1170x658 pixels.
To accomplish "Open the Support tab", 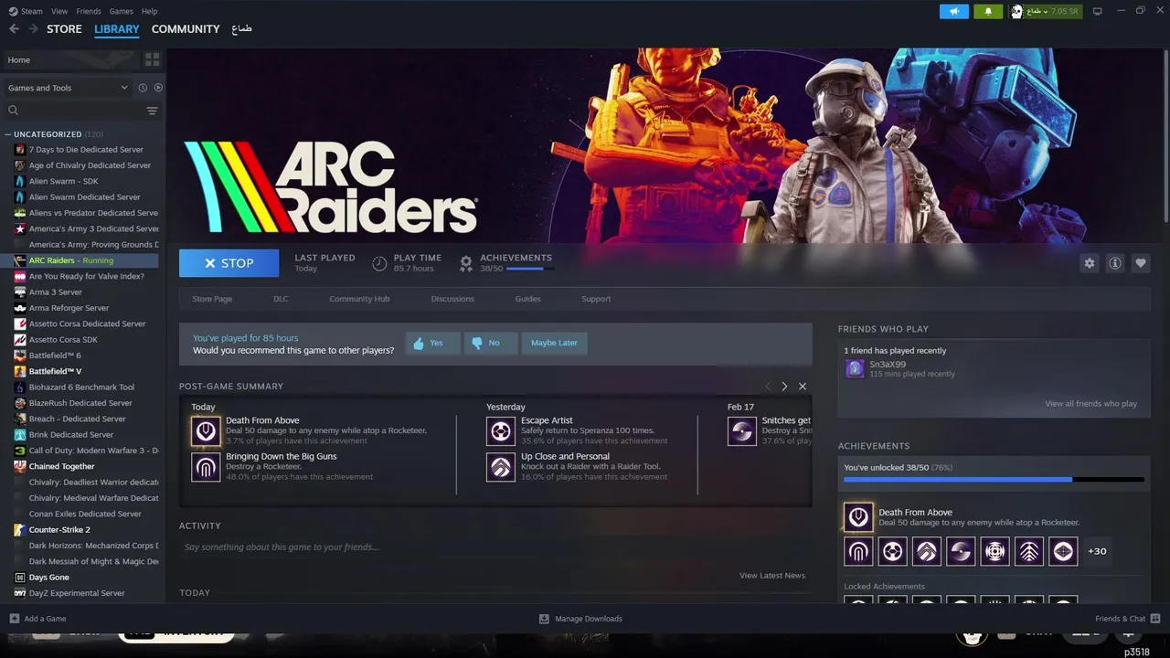I will click(x=596, y=299).
